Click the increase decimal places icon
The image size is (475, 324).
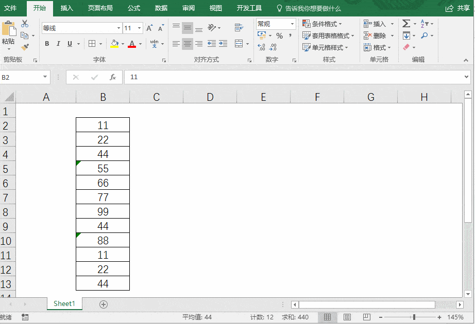tap(261, 46)
